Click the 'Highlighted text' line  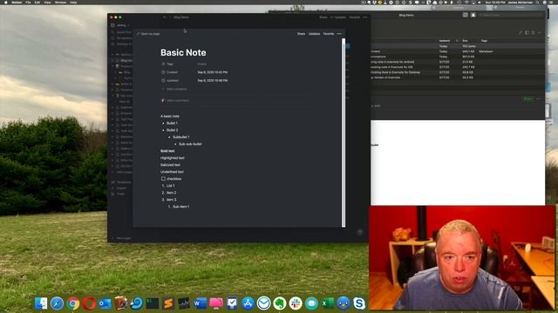coord(173,158)
